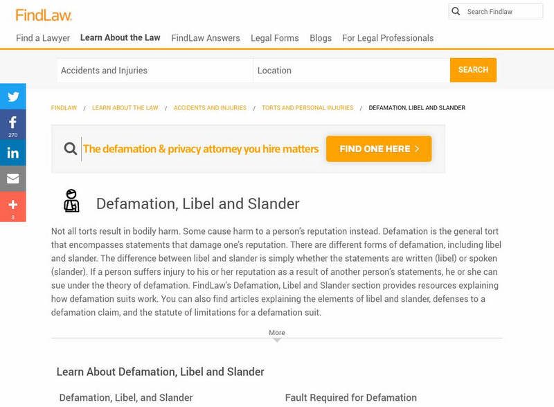Open Defamation, Libel, and Slander article link
This screenshot has height=407, width=554.
pos(126,397)
